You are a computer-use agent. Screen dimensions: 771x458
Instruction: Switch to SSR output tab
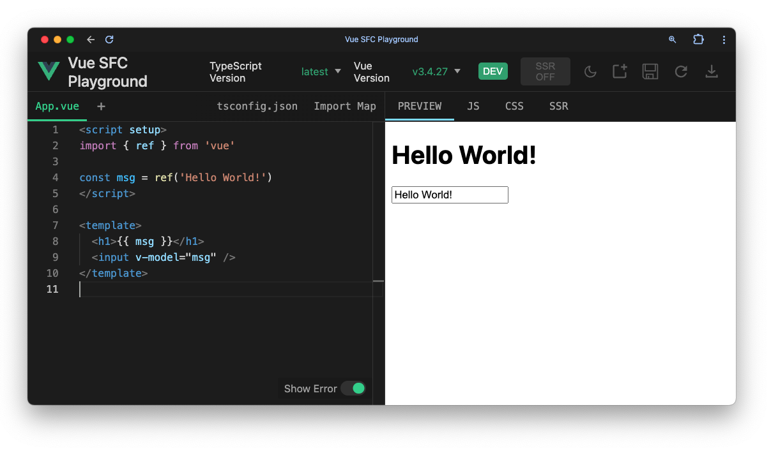[558, 107]
